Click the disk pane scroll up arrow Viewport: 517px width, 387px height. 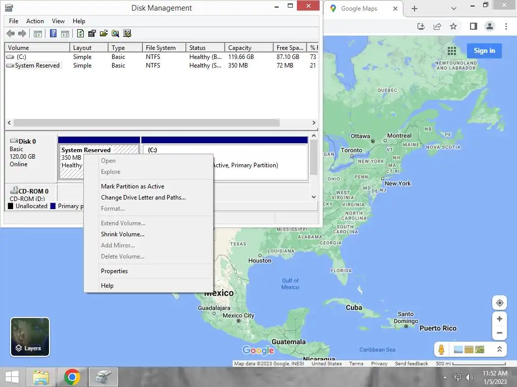pos(314,136)
